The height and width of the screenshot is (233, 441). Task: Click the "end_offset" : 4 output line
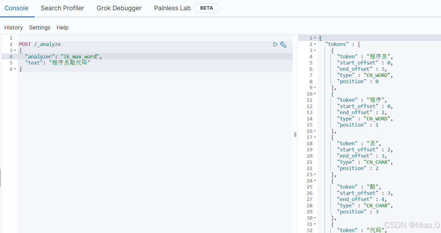click(x=362, y=199)
